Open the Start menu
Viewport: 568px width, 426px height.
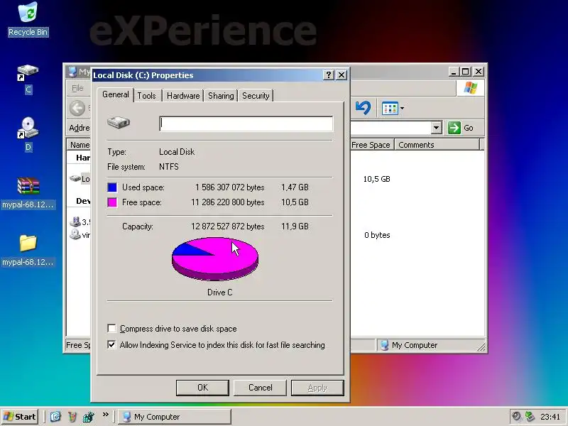21,417
